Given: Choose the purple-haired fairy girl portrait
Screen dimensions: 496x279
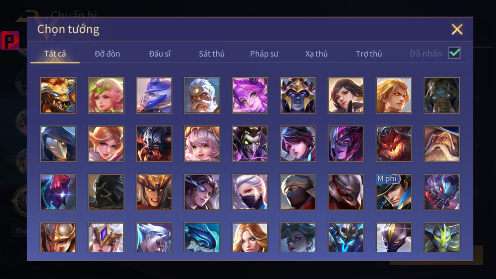Looking at the screenshot, I should (x=250, y=95).
